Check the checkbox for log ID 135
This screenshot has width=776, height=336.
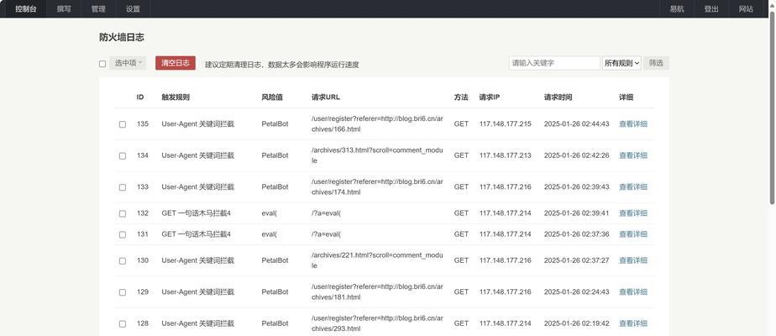click(123, 124)
